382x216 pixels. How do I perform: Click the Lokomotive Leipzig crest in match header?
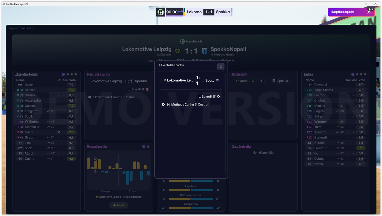tap(178, 51)
